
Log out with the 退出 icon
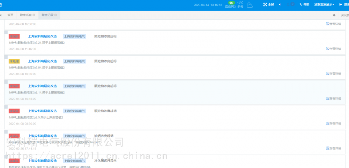344,5
